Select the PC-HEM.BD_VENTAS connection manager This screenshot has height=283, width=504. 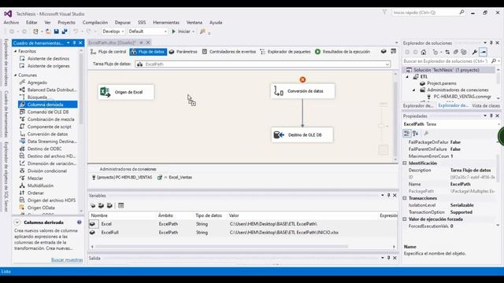click(122, 178)
